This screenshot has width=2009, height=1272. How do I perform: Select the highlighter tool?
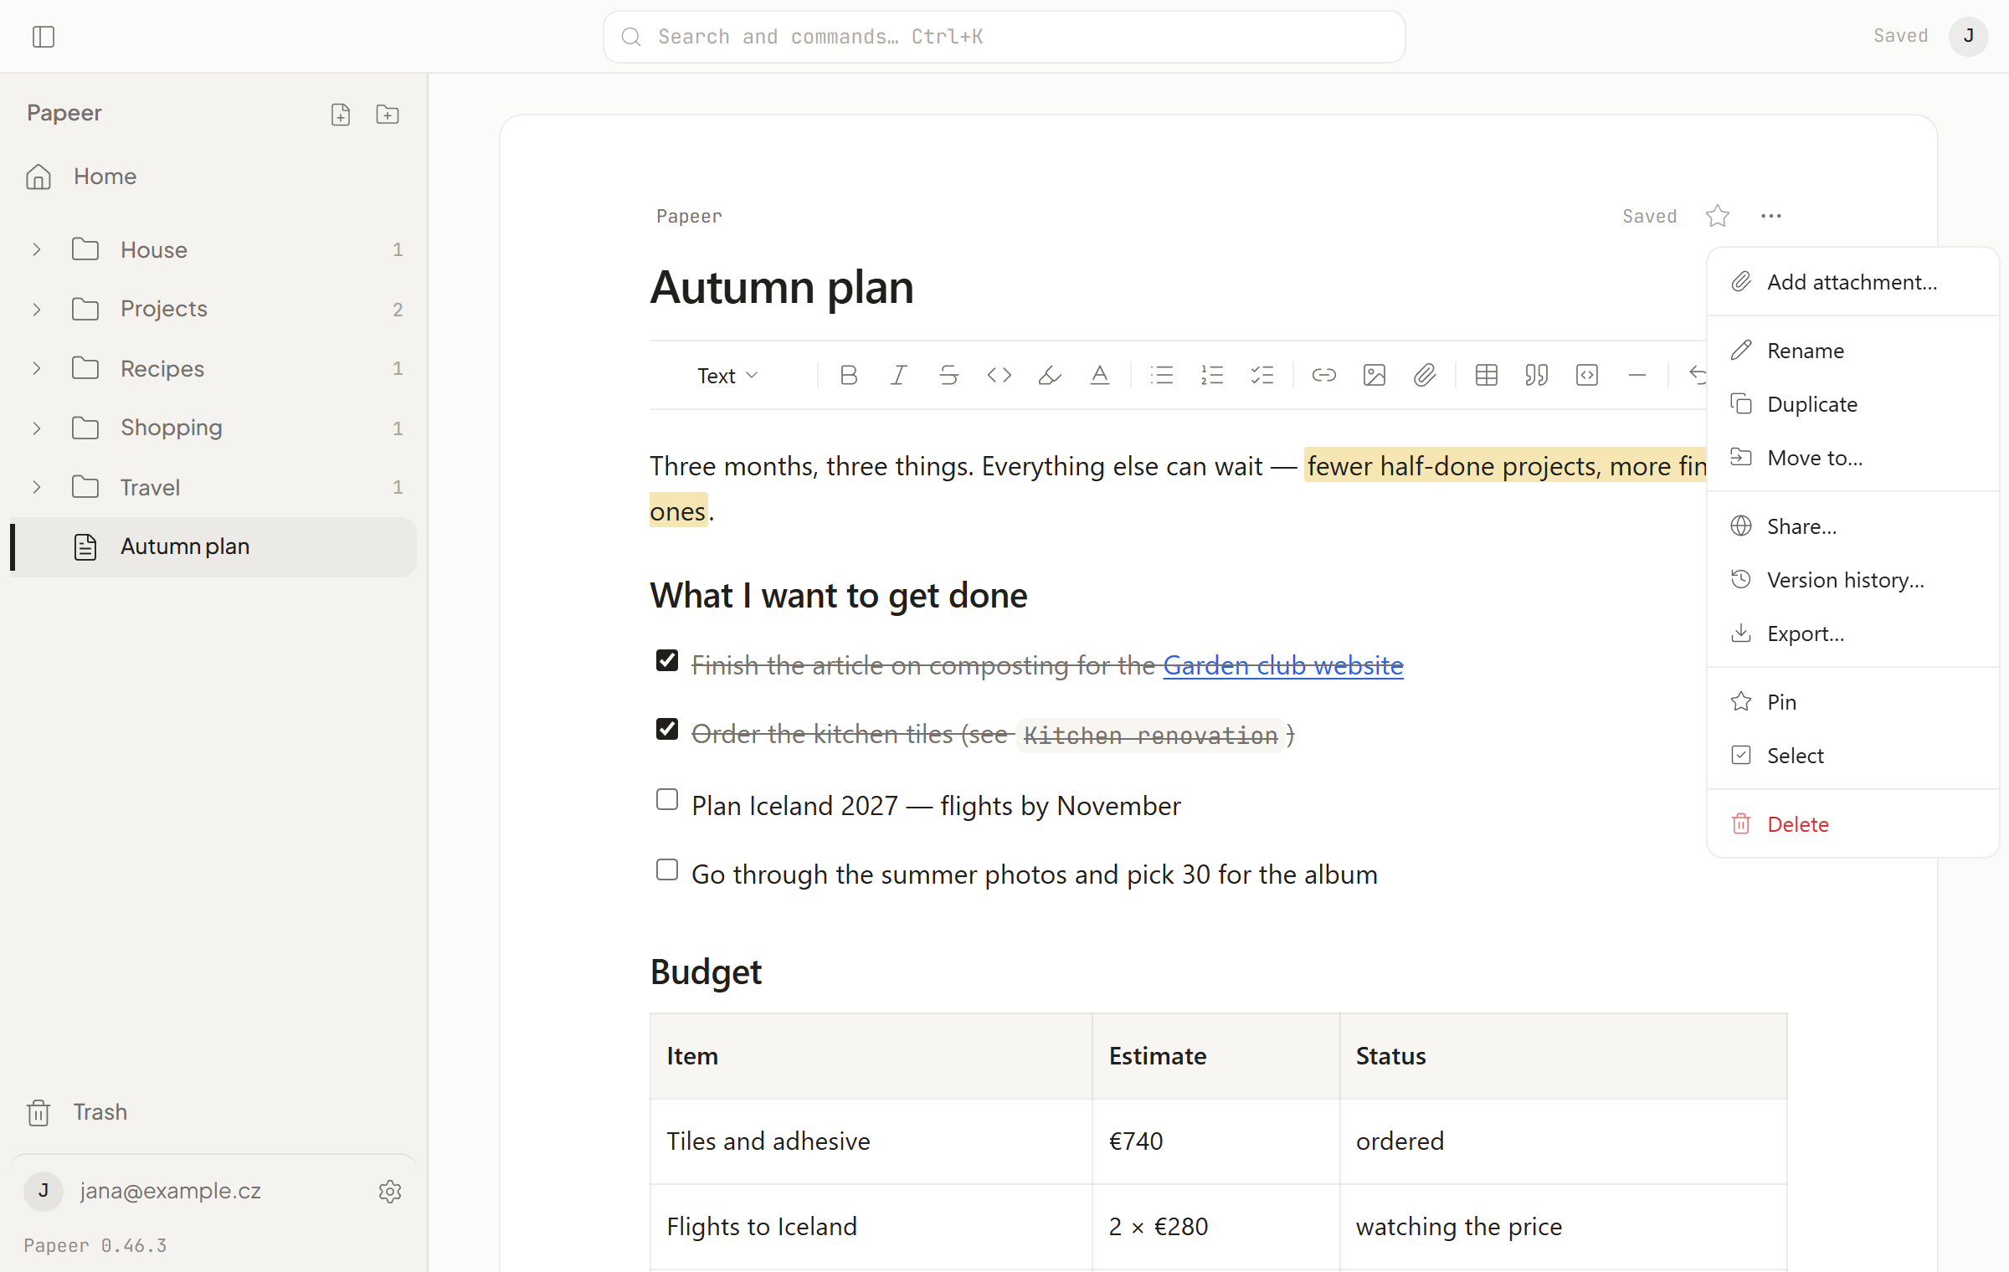(x=1050, y=375)
